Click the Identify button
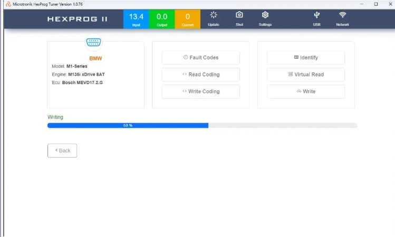The height and width of the screenshot is (237, 395). [x=306, y=57]
